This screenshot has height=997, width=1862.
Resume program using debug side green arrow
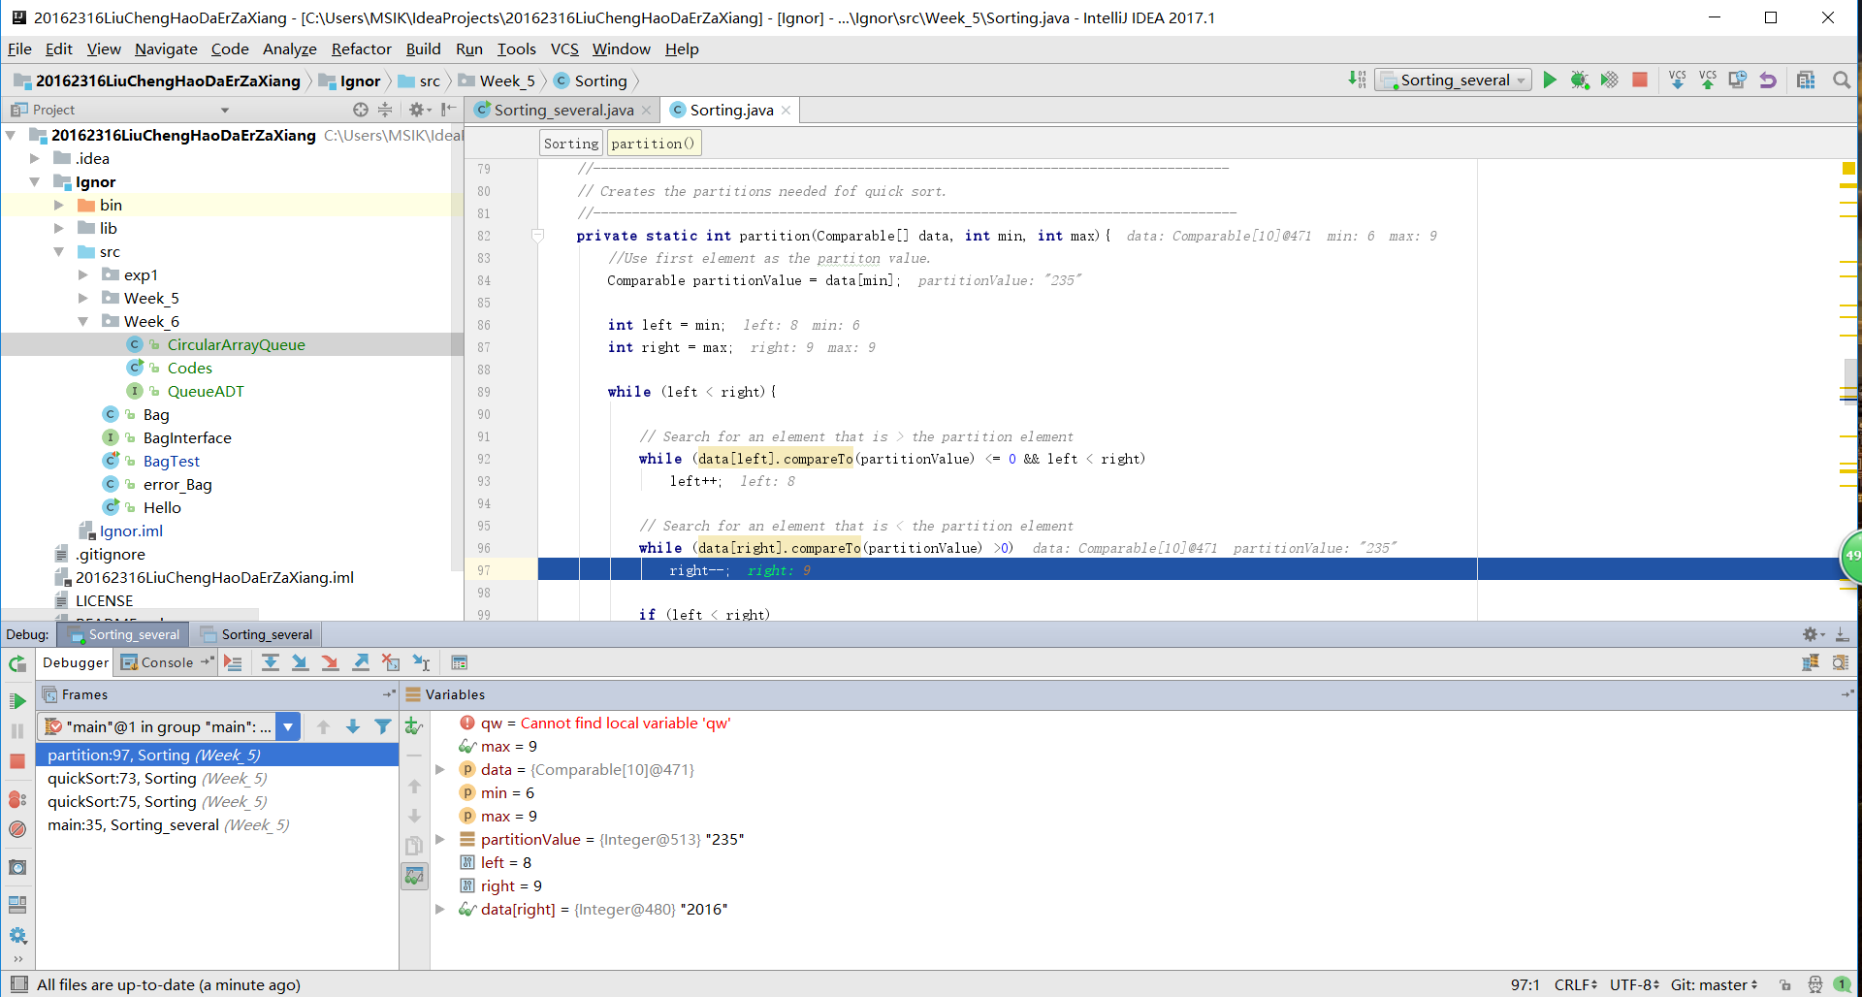coord(17,700)
